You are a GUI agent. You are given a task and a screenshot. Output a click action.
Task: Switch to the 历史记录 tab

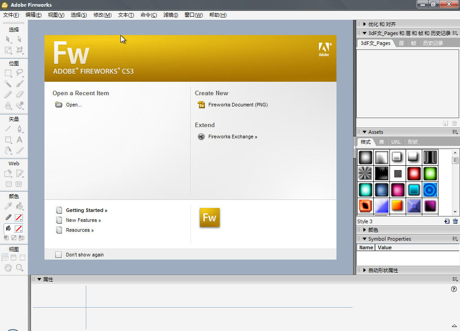coord(433,43)
